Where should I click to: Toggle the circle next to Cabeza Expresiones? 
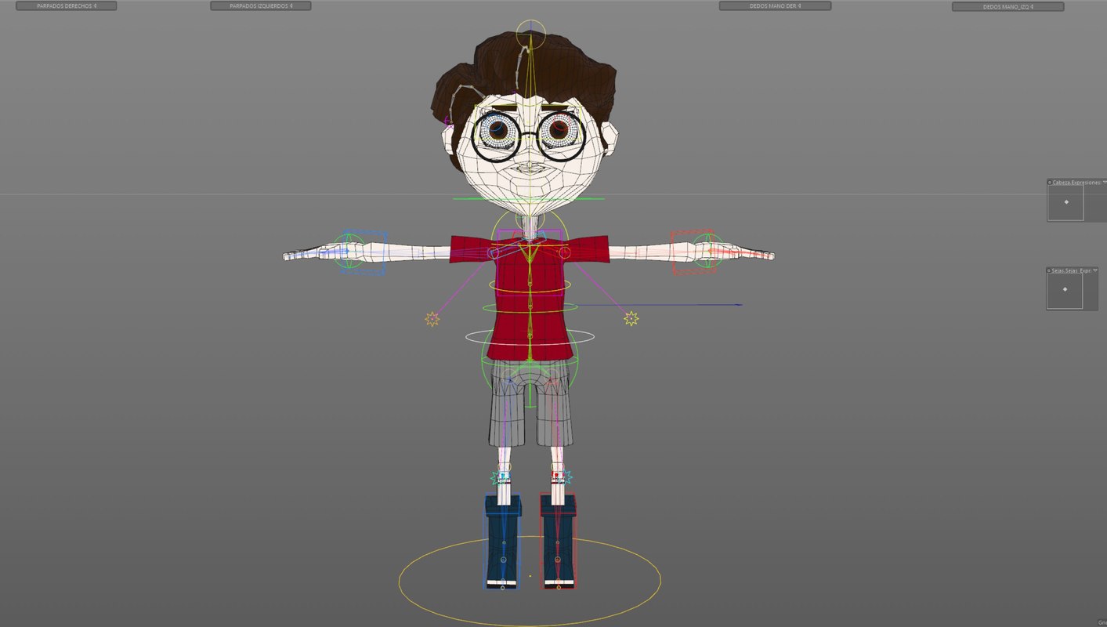[1049, 182]
